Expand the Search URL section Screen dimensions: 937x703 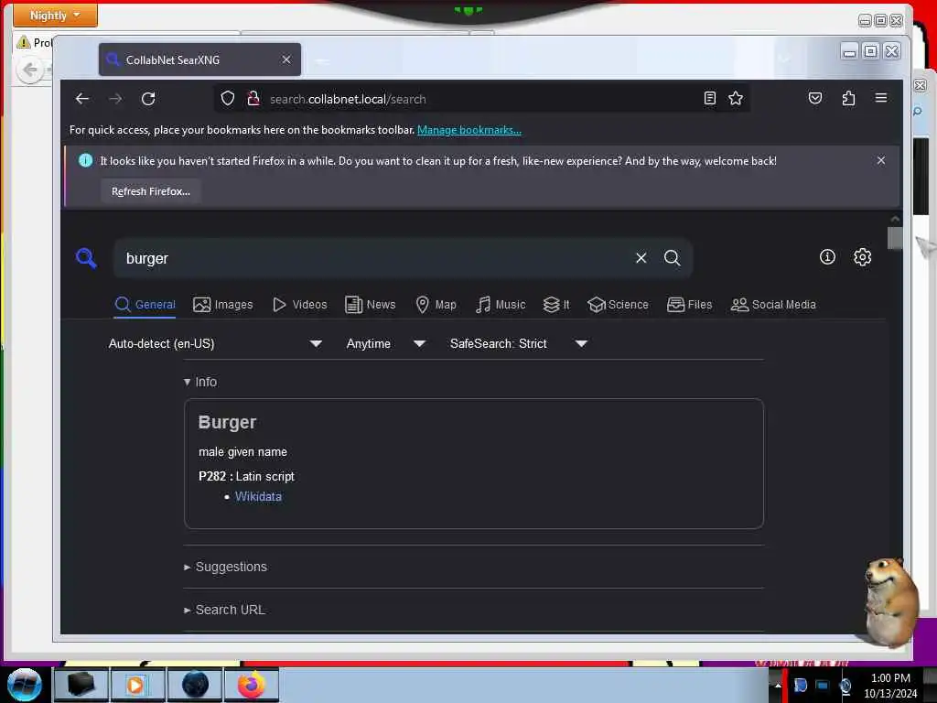[x=225, y=610]
